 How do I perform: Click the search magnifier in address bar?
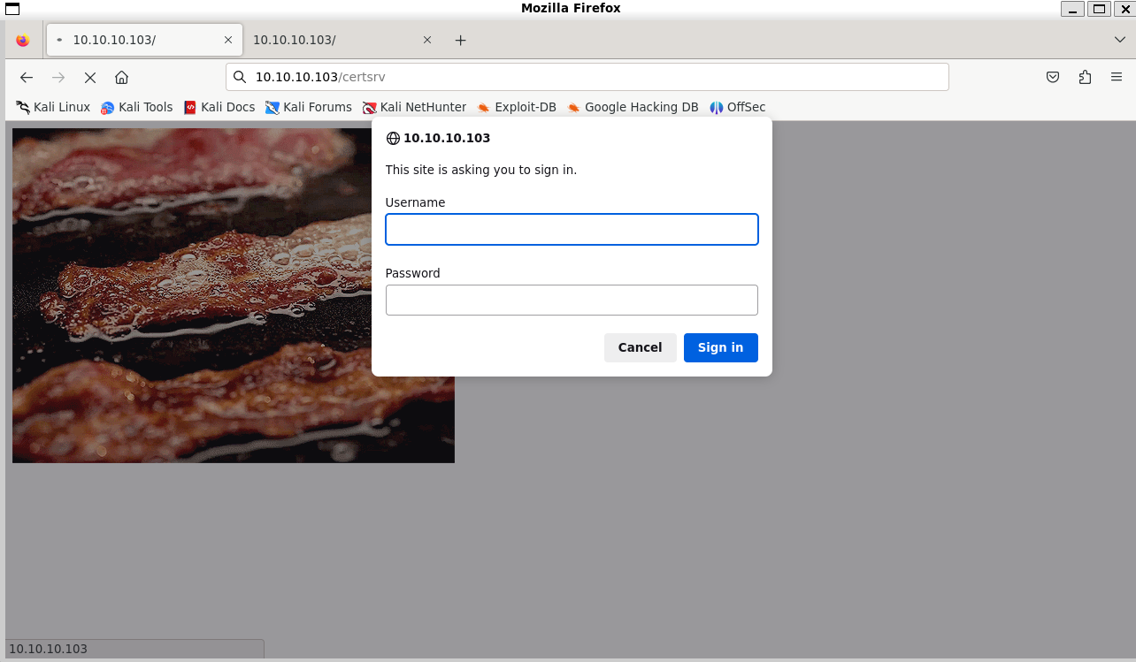[x=240, y=77]
